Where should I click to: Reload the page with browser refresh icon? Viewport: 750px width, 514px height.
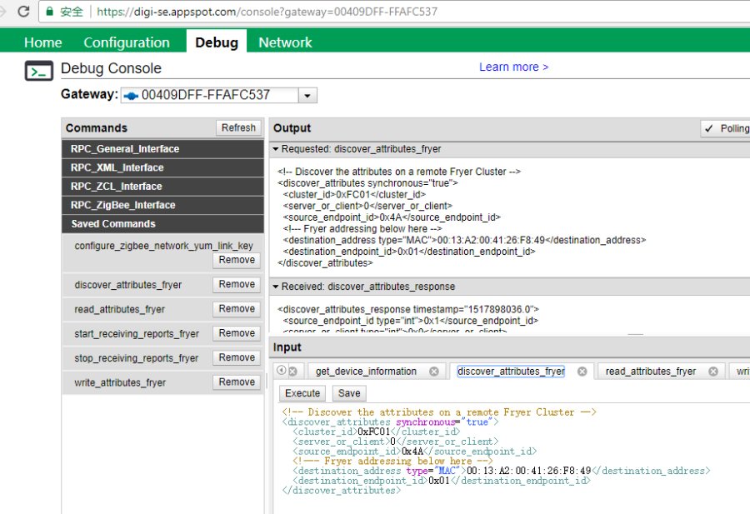pos(23,12)
